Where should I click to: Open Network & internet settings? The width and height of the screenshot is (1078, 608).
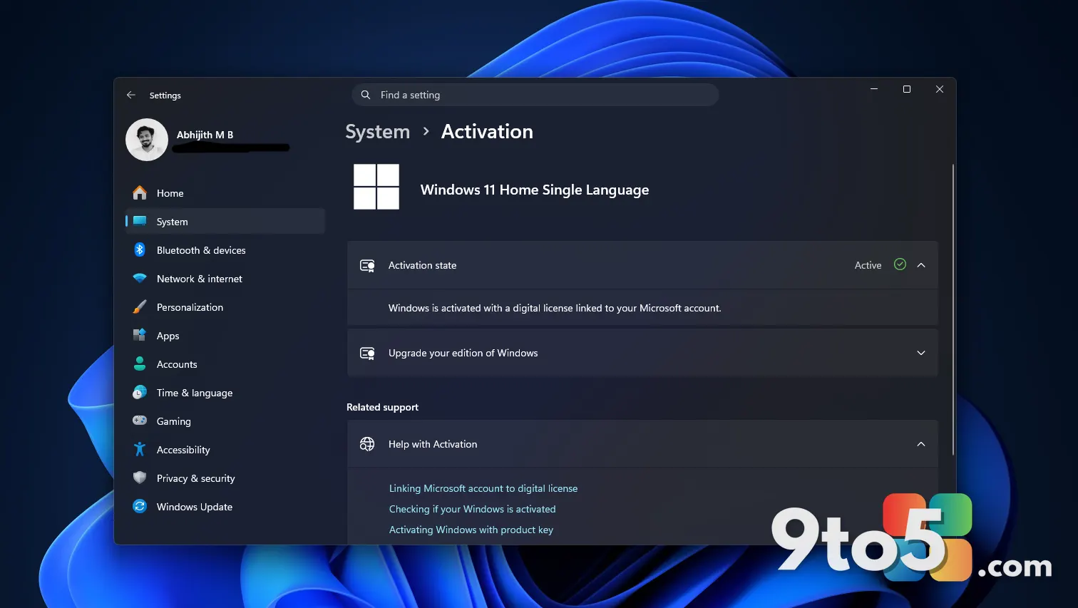pos(225,279)
